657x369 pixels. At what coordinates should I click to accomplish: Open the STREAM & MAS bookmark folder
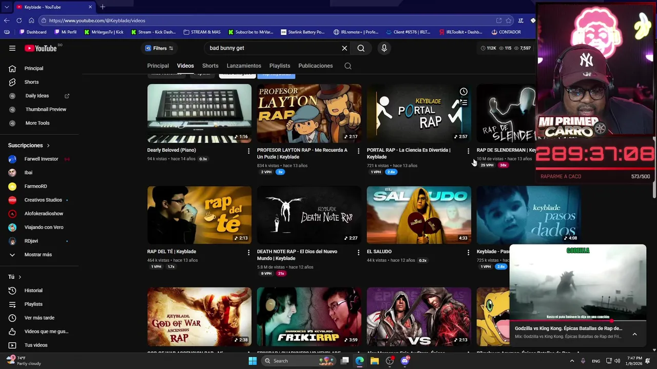(x=202, y=32)
